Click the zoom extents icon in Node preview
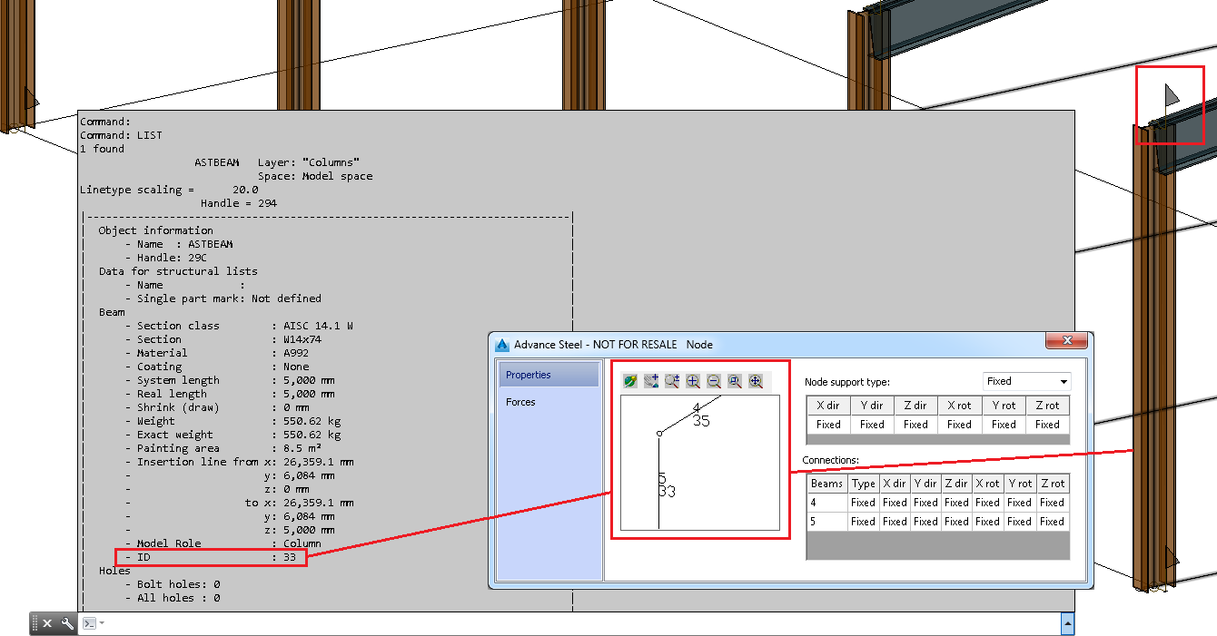1217x636 pixels. 756,382
